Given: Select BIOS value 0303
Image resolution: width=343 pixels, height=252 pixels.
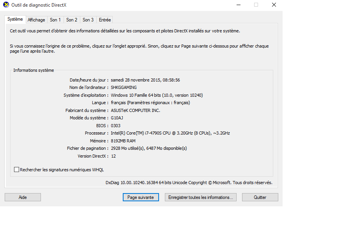Looking at the screenshot, I should [115, 126].
